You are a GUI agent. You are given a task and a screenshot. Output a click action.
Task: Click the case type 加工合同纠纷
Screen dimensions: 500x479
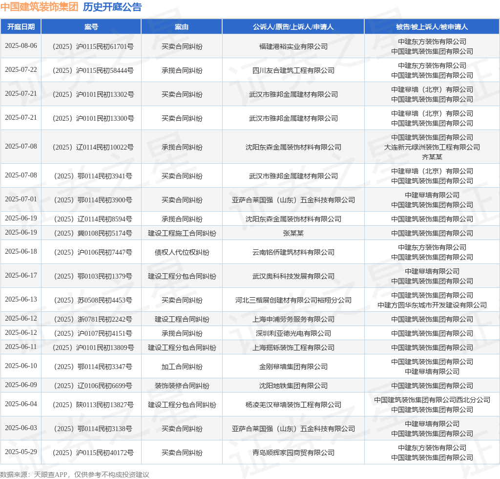[x=182, y=367]
